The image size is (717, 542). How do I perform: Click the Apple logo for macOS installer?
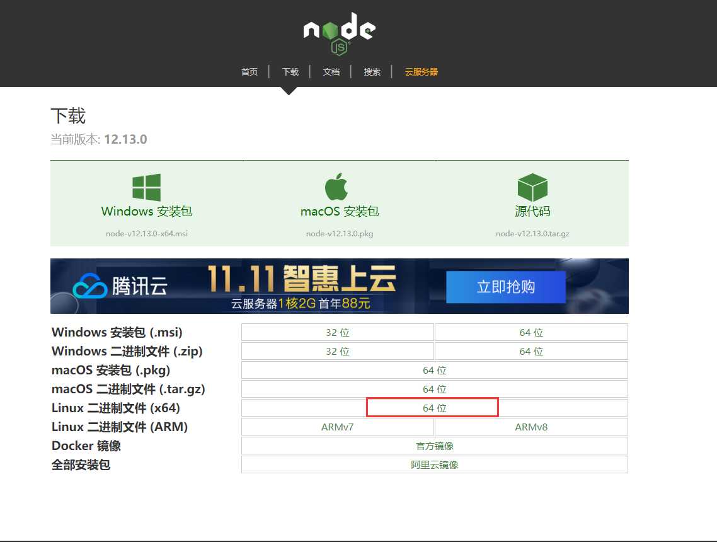coord(335,185)
